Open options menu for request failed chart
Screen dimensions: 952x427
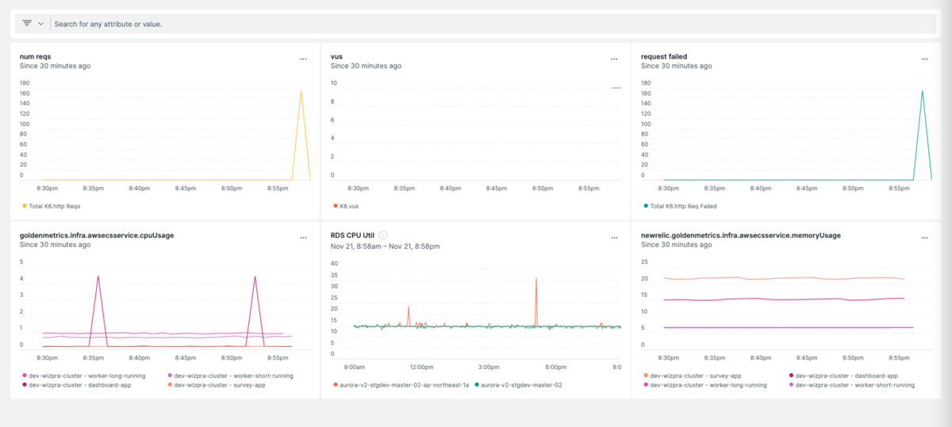point(925,59)
